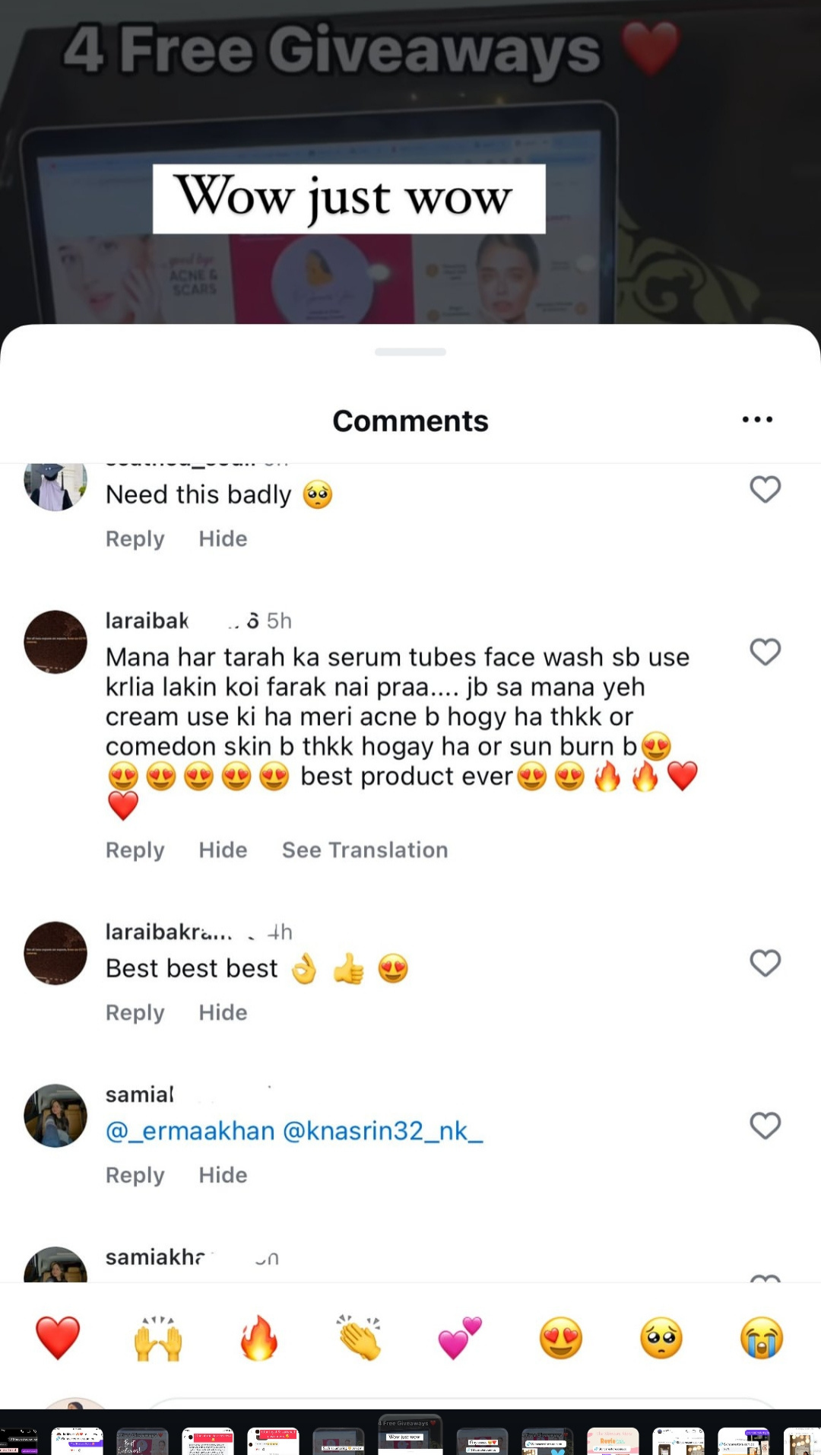This screenshot has height=1455, width=821.
Task: Open the @_ermaakhan mention link
Action: [x=190, y=1132]
